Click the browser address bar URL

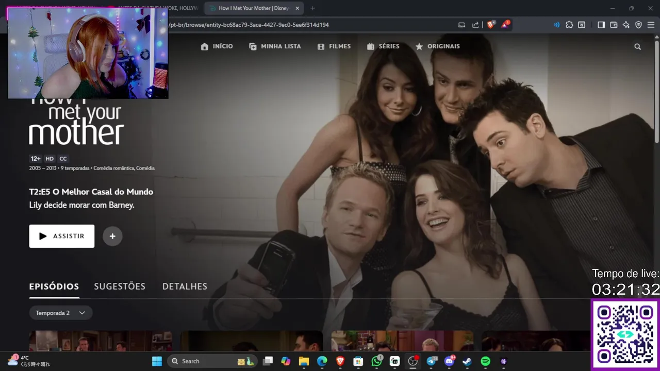pos(249,25)
